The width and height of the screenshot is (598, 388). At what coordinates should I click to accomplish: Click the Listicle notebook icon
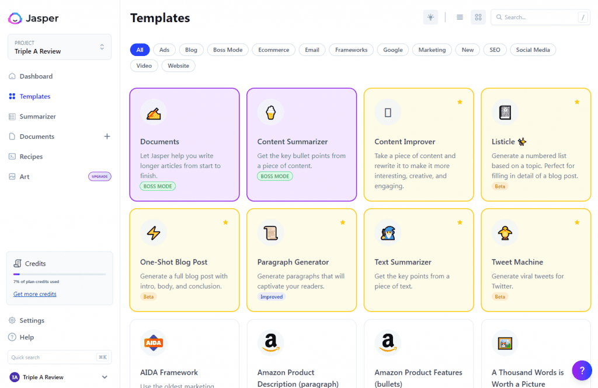pos(505,113)
